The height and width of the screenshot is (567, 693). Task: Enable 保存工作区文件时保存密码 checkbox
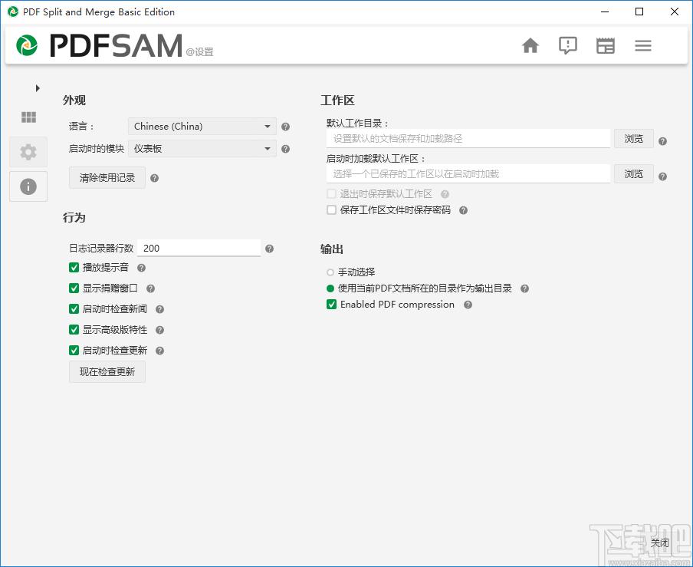(331, 210)
